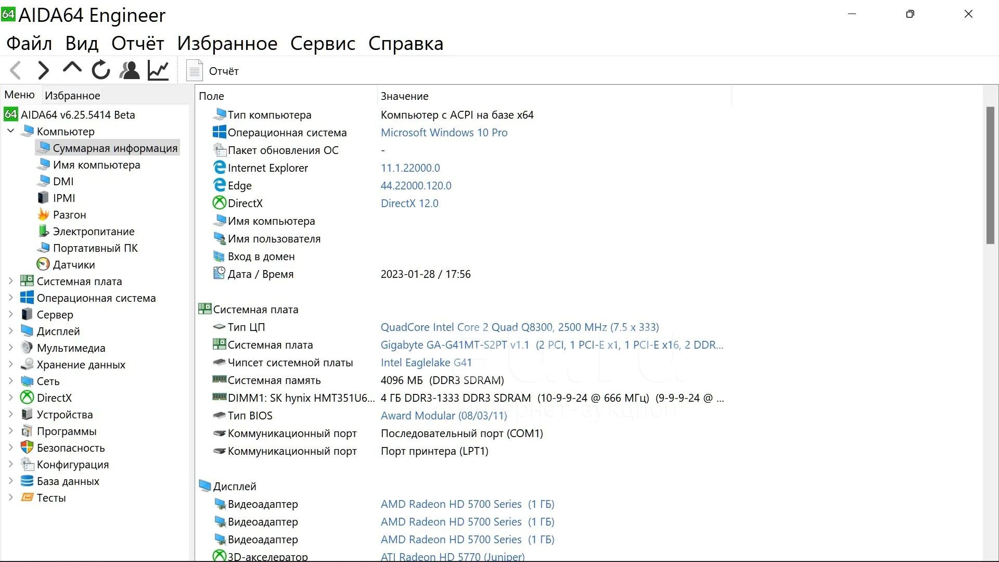Click the Internet Explorer field icon

[x=220, y=167]
